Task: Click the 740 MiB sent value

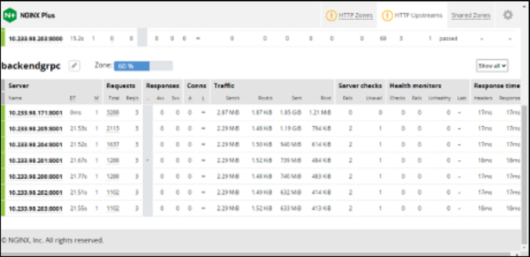Action: click(x=291, y=176)
